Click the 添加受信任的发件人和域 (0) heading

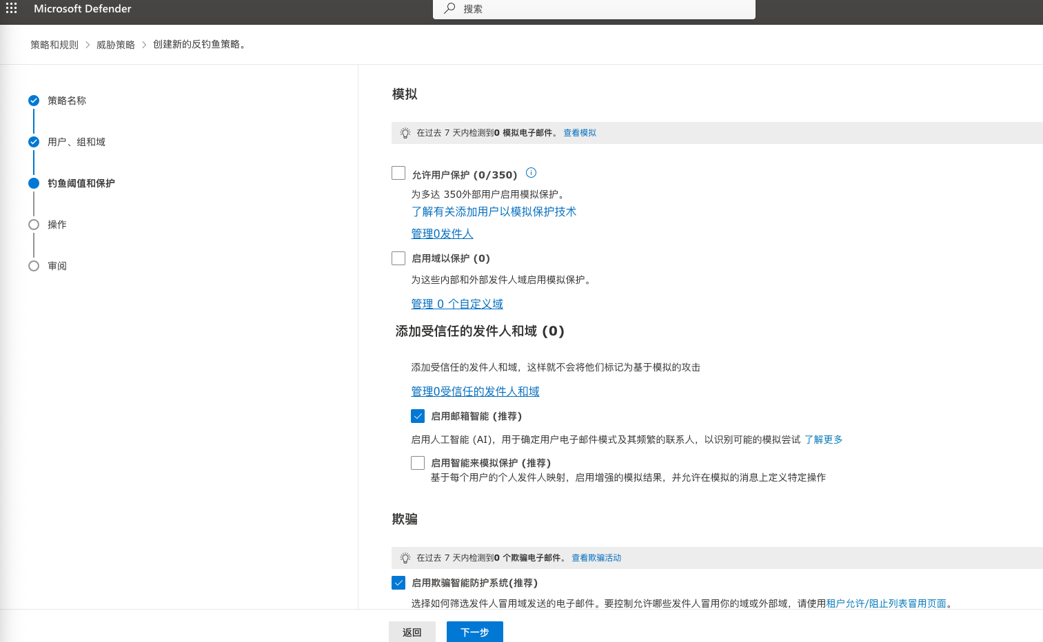click(480, 331)
